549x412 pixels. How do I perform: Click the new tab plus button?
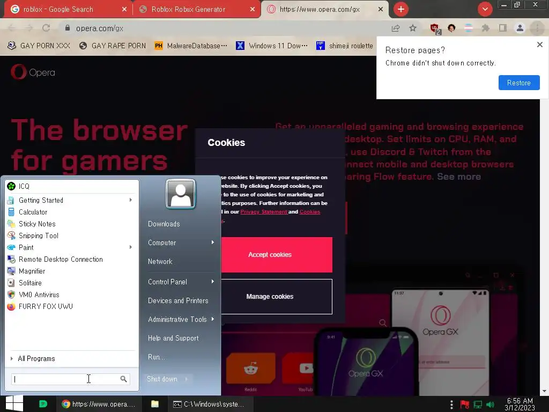pyautogui.click(x=401, y=9)
